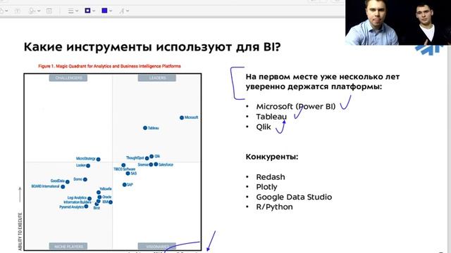Click the 'Google Data Studio' bullet

[294, 197]
